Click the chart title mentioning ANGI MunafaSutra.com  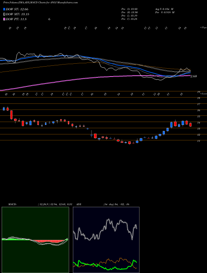pos(41,2)
